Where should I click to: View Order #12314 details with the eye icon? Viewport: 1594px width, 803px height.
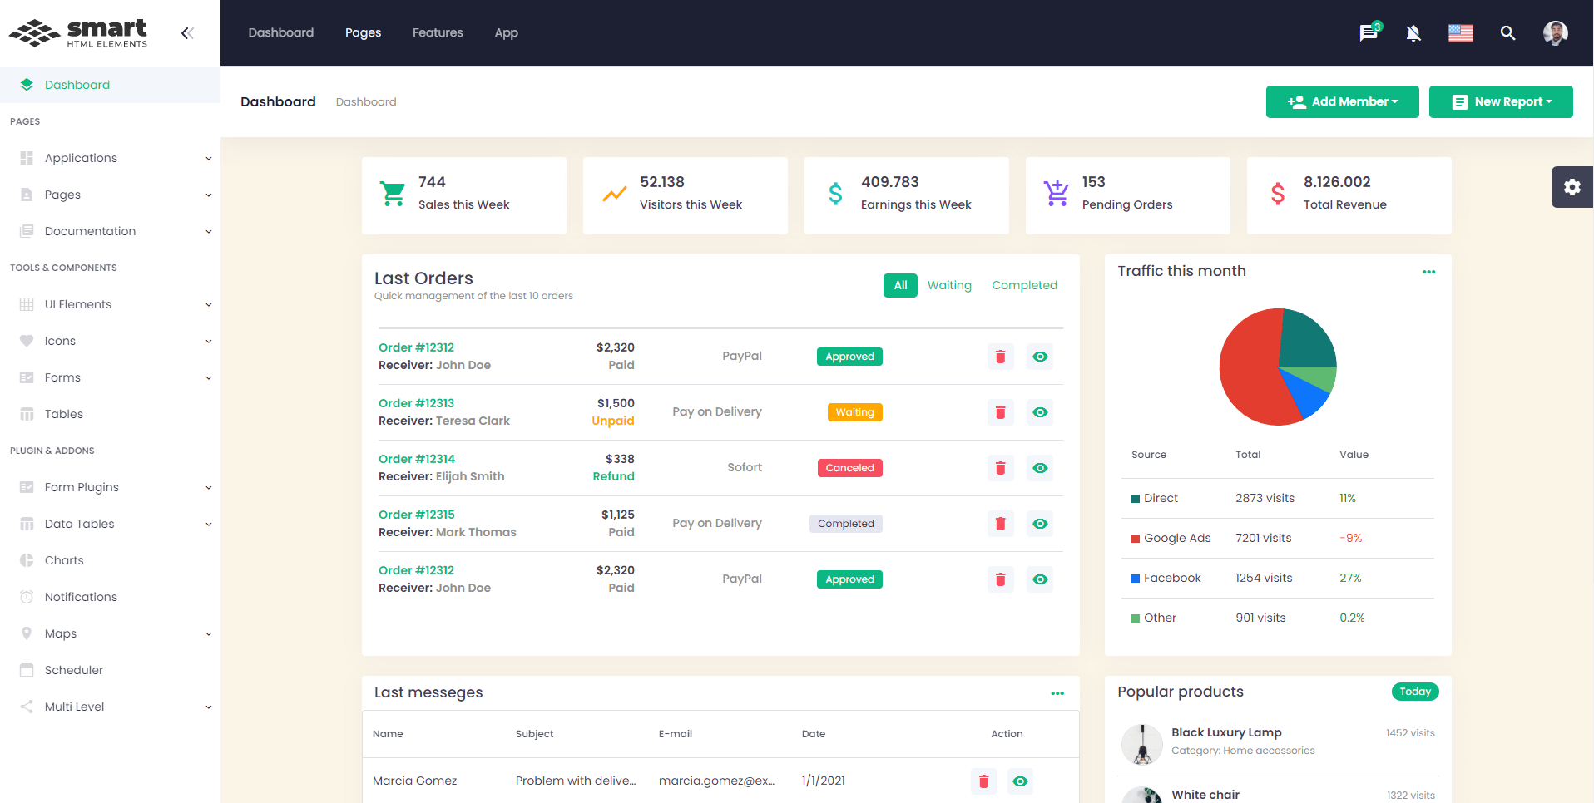tap(1039, 468)
